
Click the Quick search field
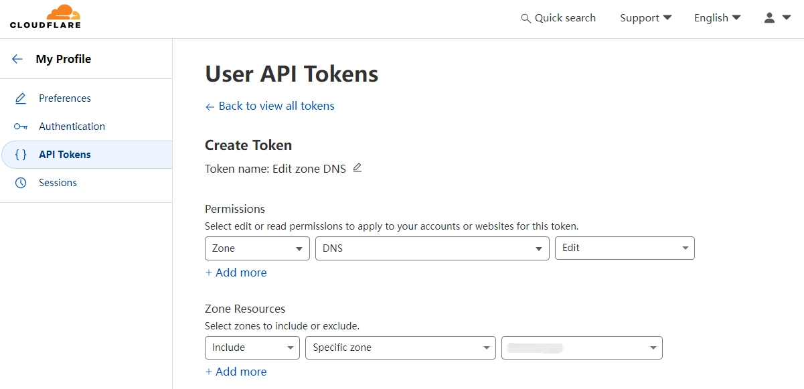pyautogui.click(x=558, y=18)
